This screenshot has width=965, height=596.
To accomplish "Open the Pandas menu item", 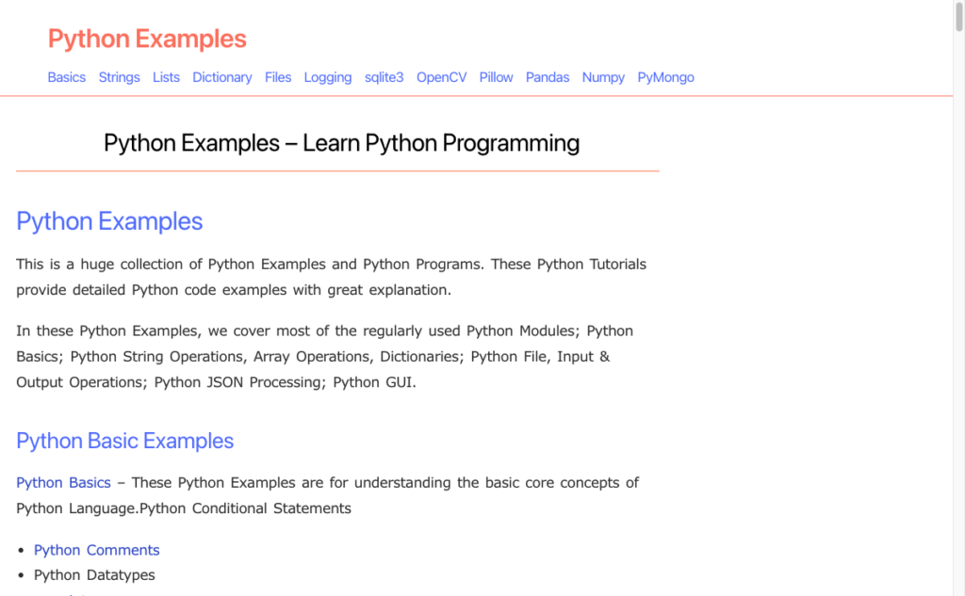I will pyautogui.click(x=548, y=77).
